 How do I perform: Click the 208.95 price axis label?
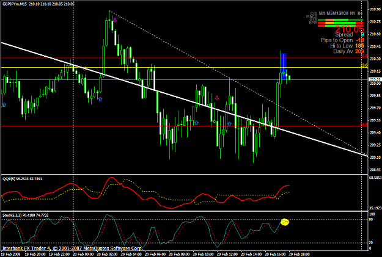tap(375, 170)
